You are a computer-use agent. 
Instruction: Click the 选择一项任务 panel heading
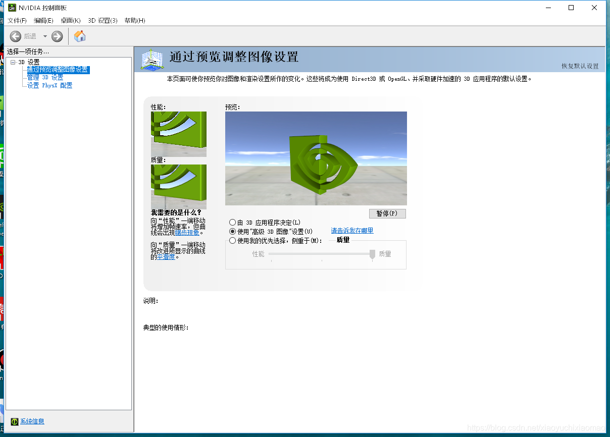[28, 52]
